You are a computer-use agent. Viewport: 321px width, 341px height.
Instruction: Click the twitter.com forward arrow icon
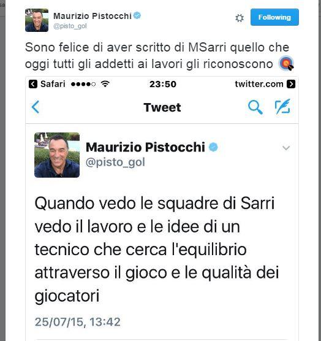(291, 84)
